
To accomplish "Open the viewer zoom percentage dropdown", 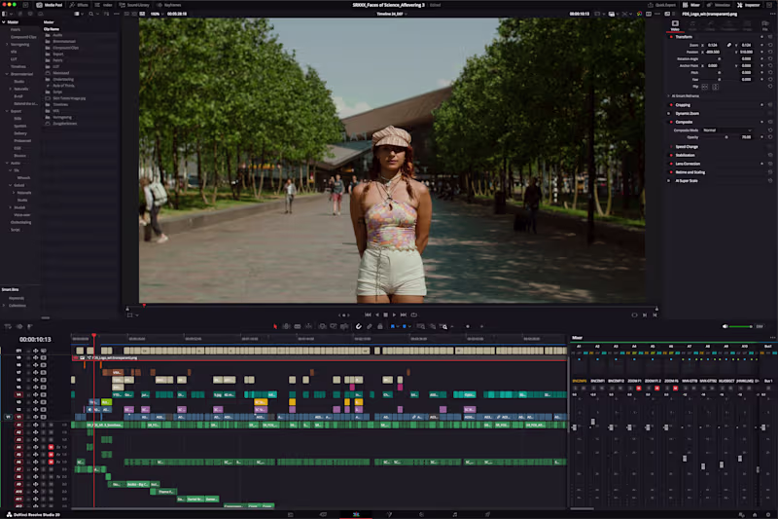I will coord(156,14).
